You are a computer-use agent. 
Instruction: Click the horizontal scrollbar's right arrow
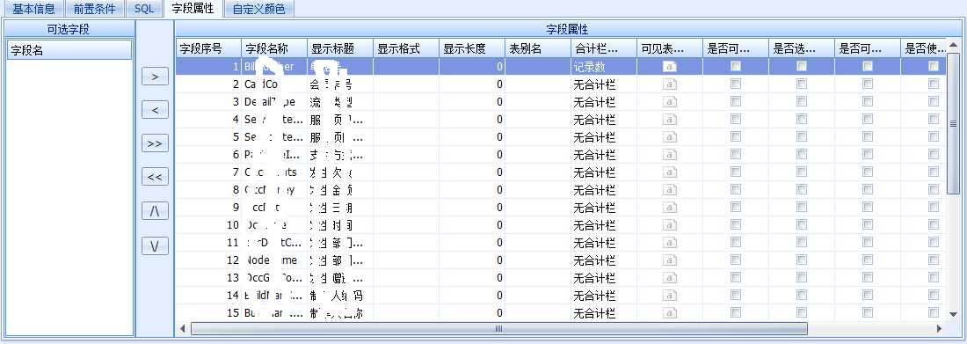pyautogui.click(x=940, y=329)
